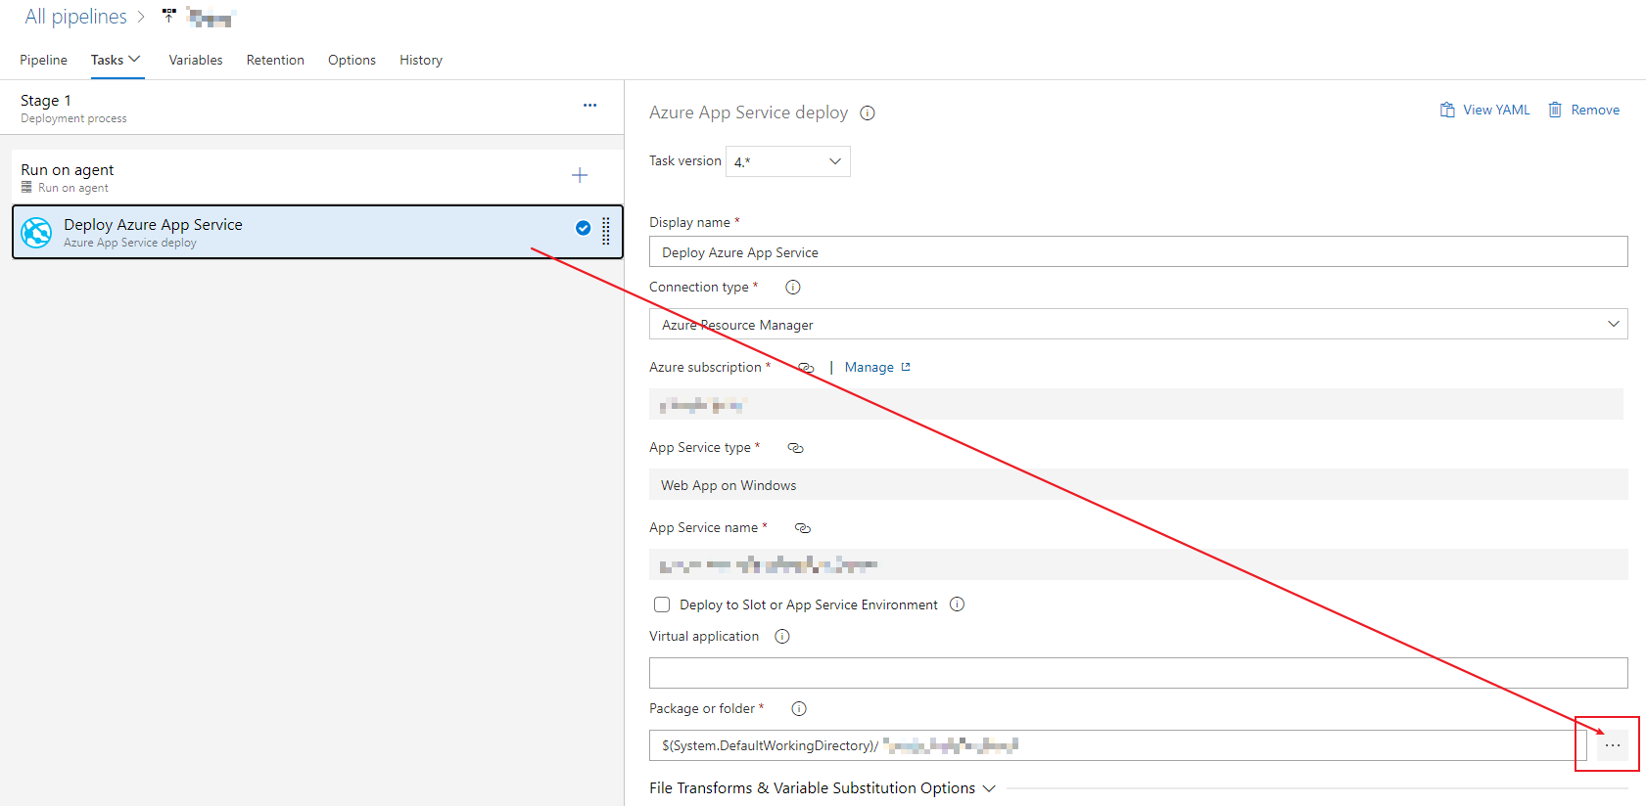Open the Tasks tab
The image size is (1646, 806).
click(107, 60)
